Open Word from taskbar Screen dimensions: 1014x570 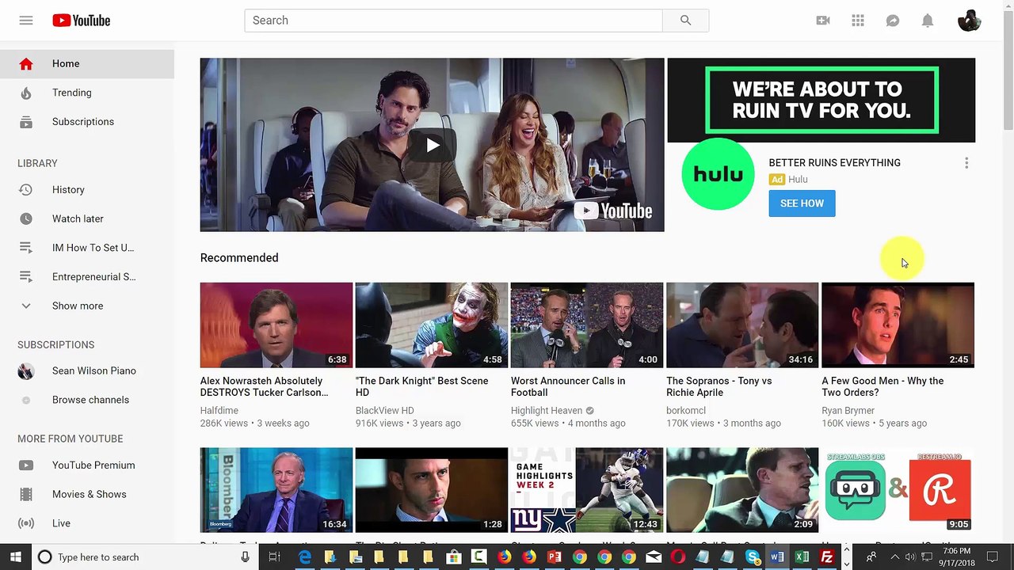click(x=777, y=557)
